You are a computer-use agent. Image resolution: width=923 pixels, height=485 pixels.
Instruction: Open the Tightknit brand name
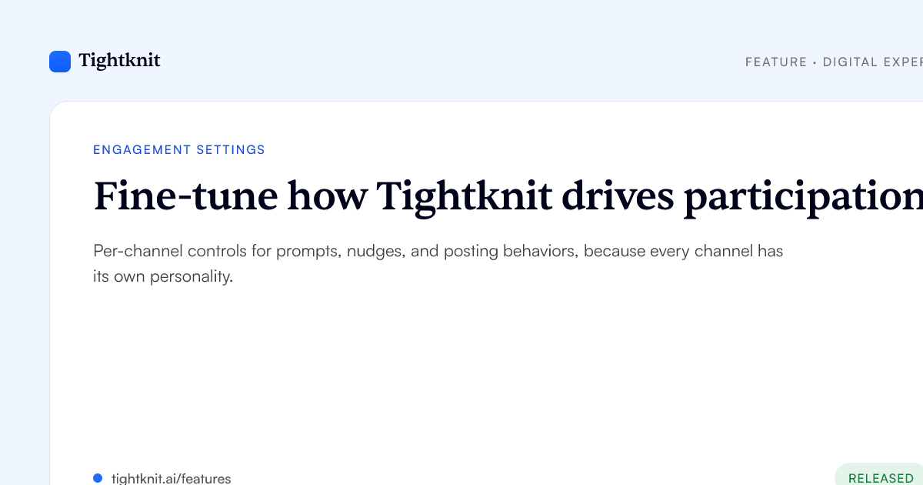(x=119, y=61)
